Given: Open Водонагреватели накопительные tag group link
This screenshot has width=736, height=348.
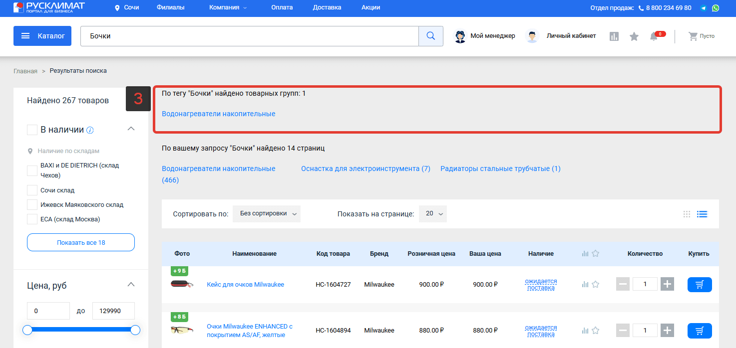Looking at the screenshot, I should point(219,114).
